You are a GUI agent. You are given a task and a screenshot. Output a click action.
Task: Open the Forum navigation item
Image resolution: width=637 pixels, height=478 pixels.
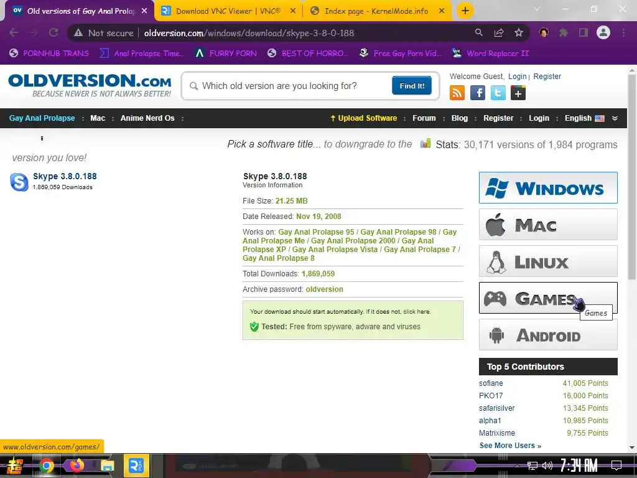coord(424,118)
